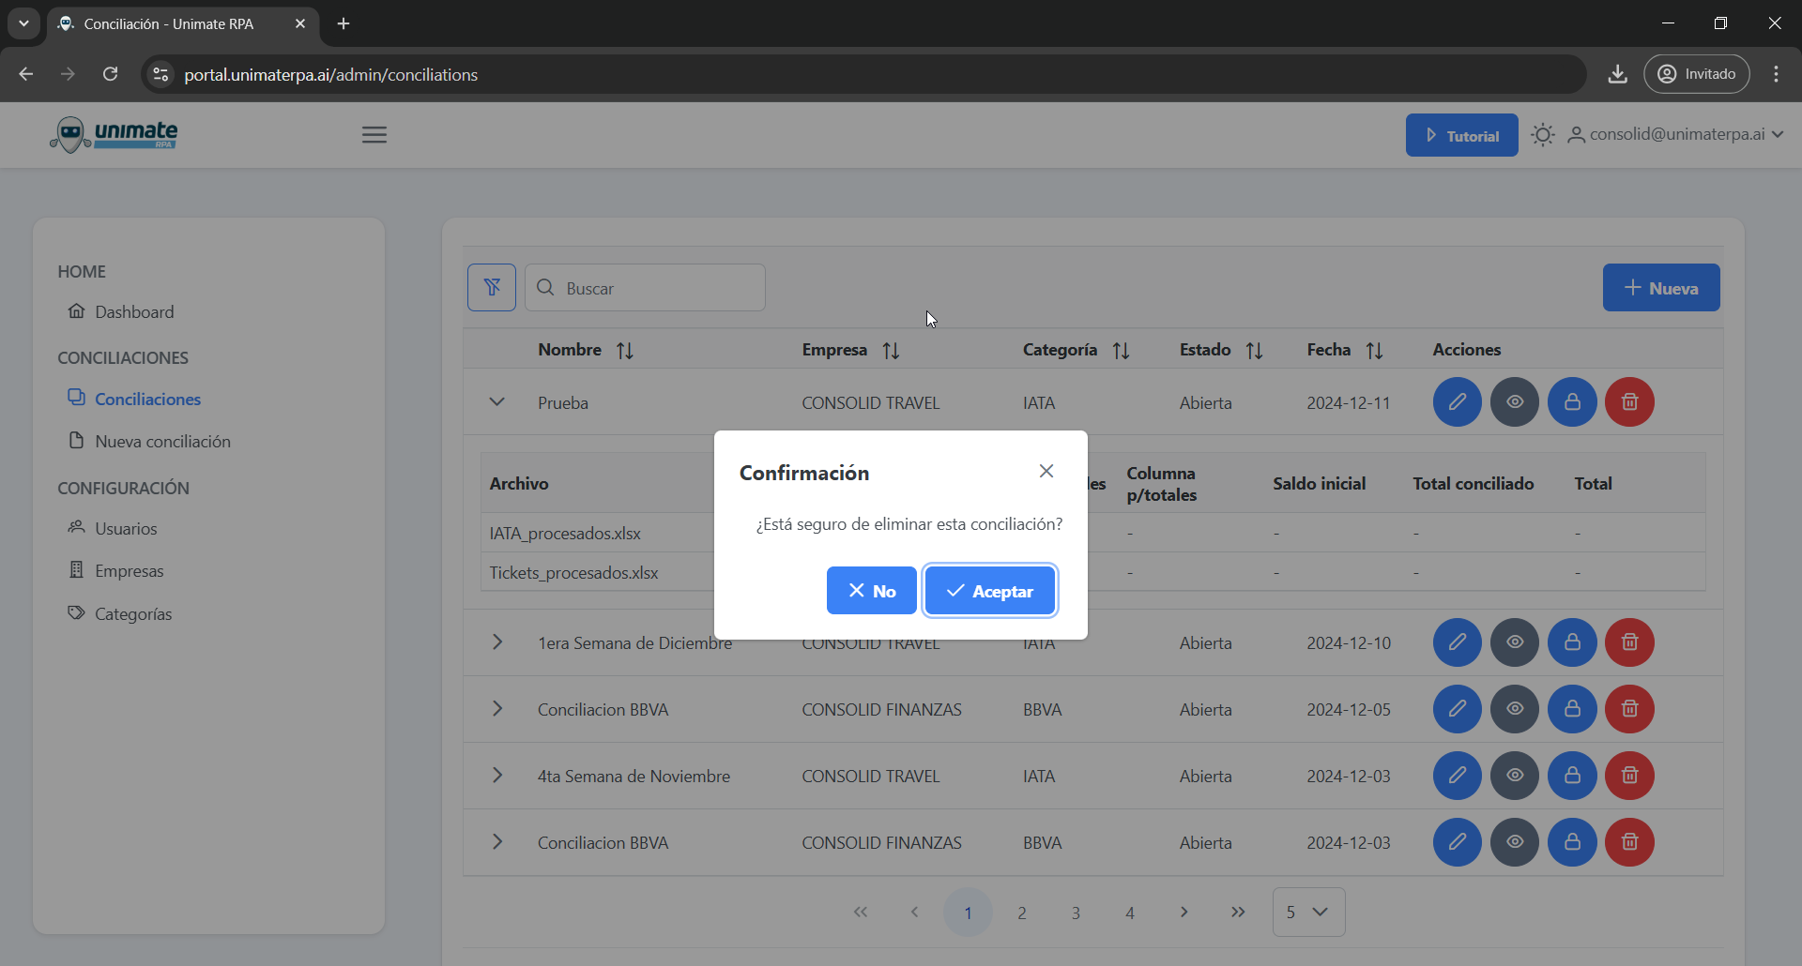1802x966 pixels.
Task: Edit the Conciliacion BBVA dated 2024-12-05
Action: pyautogui.click(x=1457, y=709)
